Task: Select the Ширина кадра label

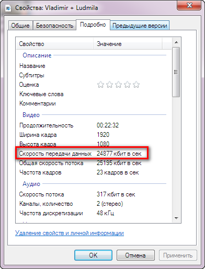Action: [x=38, y=135]
